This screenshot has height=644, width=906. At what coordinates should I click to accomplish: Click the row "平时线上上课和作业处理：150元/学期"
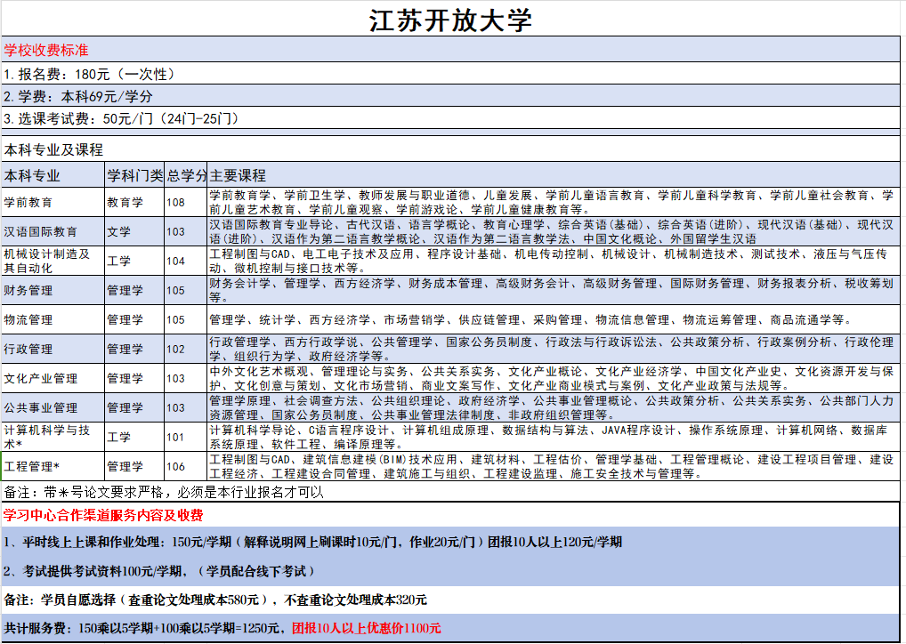450,542
